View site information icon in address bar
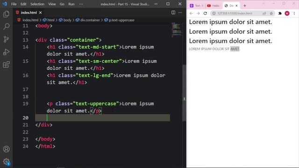This screenshot has width=299, height=168. tap(214, 14)
